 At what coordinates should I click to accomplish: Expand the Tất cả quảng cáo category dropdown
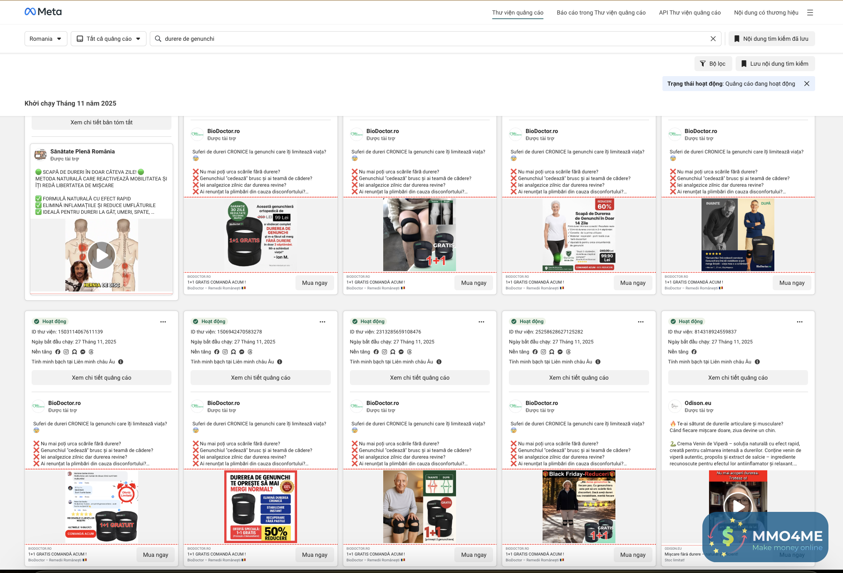[109, 39]
